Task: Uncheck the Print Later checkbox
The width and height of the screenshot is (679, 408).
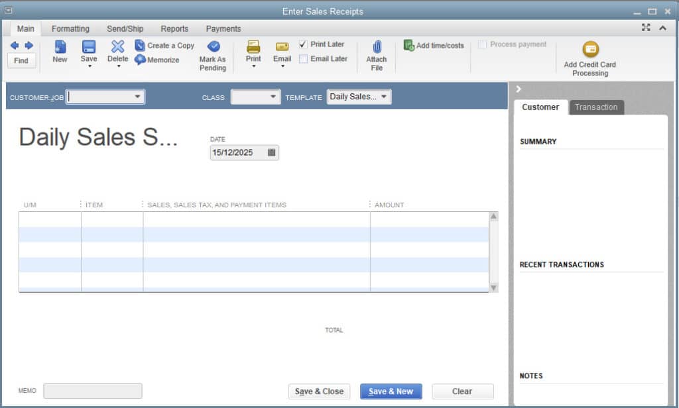Action: tap(304, 44)
